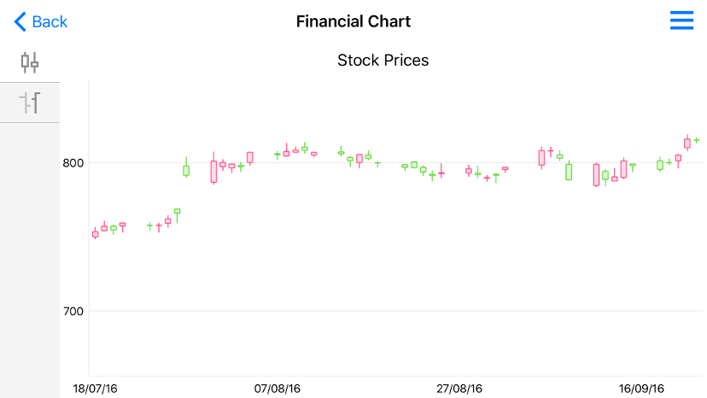Click the Financial Chart header title
The height and width of the screenshot is (398, 707).
353,21
